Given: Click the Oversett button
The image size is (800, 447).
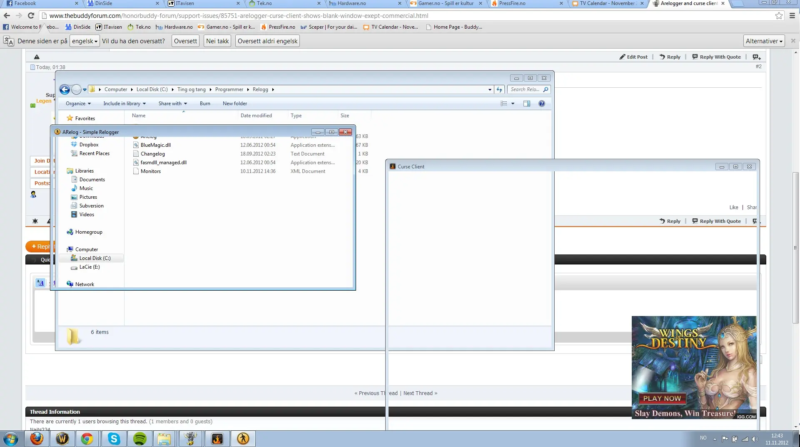Looking at the screenshot, I should point(185,41).
